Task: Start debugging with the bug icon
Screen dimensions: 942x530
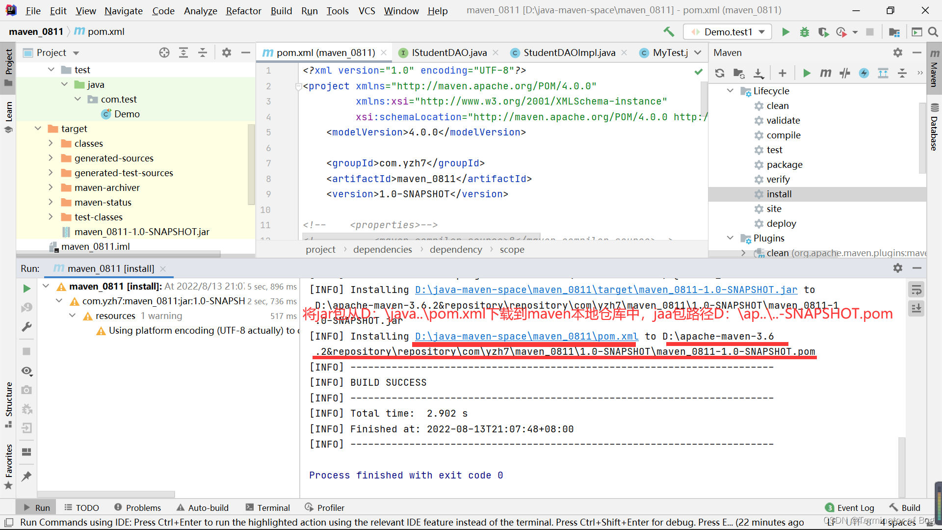Action: (805, 32)
